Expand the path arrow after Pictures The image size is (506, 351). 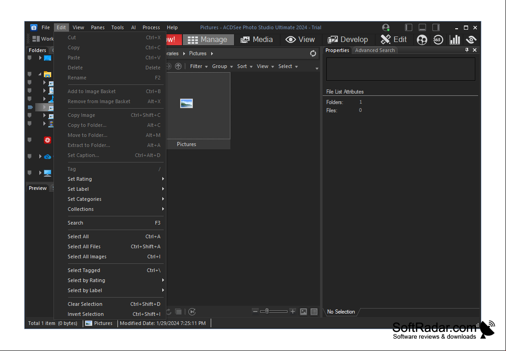[212, 53]
